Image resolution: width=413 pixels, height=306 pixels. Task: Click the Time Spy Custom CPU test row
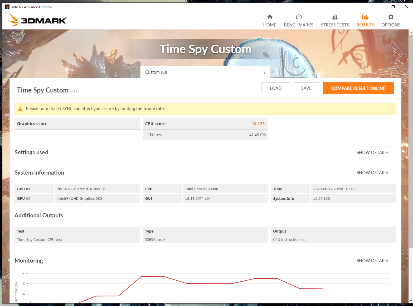click(77, 239)
